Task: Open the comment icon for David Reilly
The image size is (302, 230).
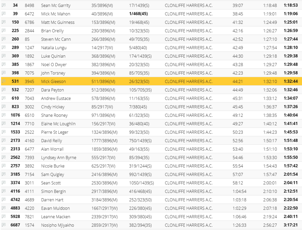Action: point(4,141)
